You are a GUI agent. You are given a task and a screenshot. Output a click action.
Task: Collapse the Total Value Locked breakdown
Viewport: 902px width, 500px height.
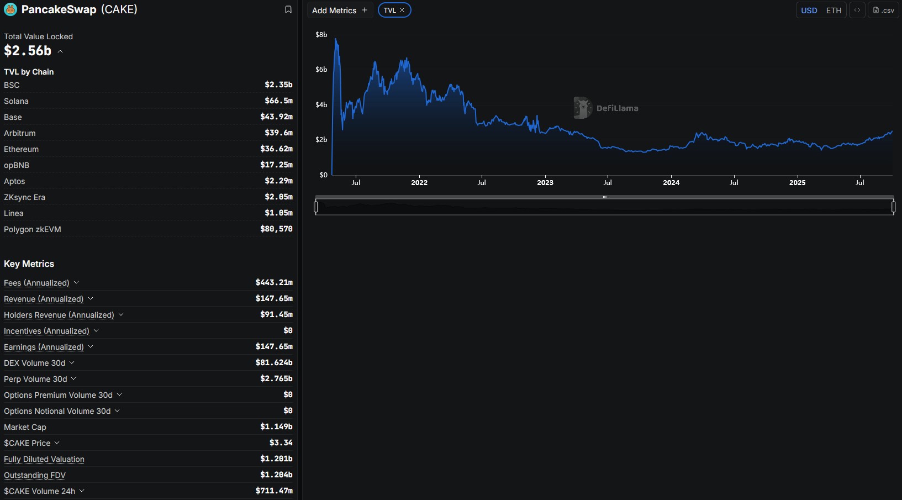60,51
